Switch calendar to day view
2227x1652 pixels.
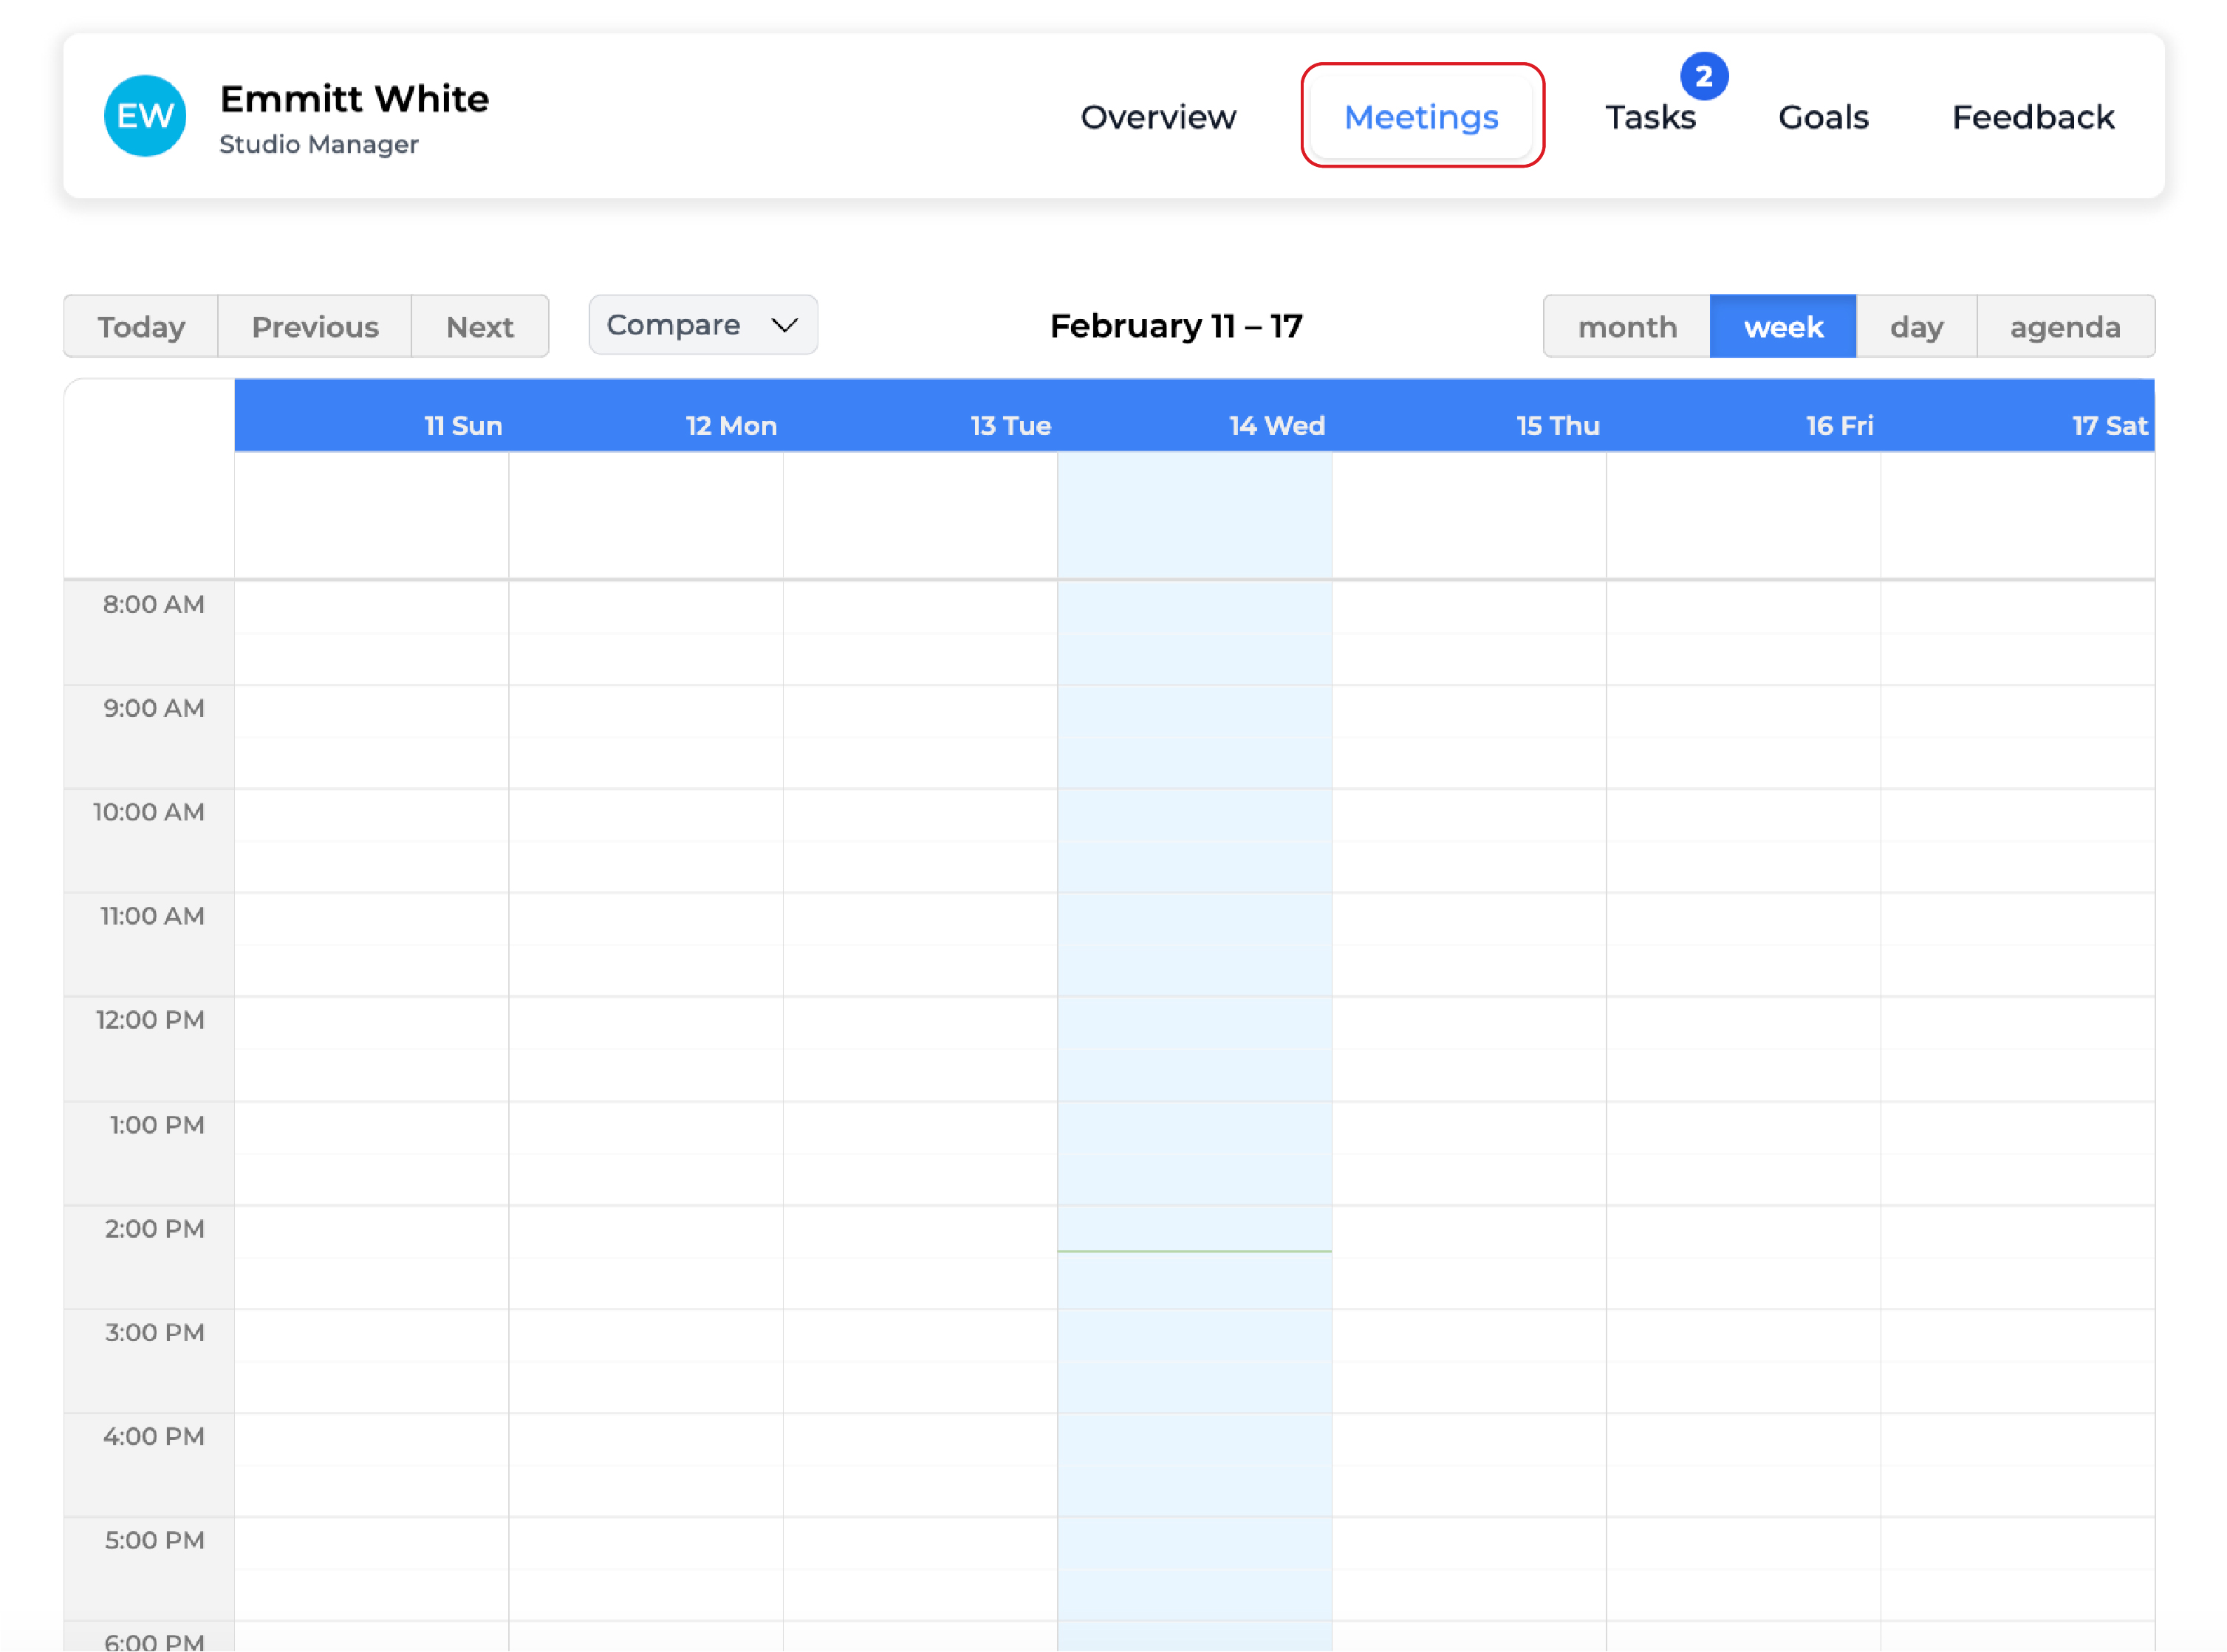coord(1915,327)
